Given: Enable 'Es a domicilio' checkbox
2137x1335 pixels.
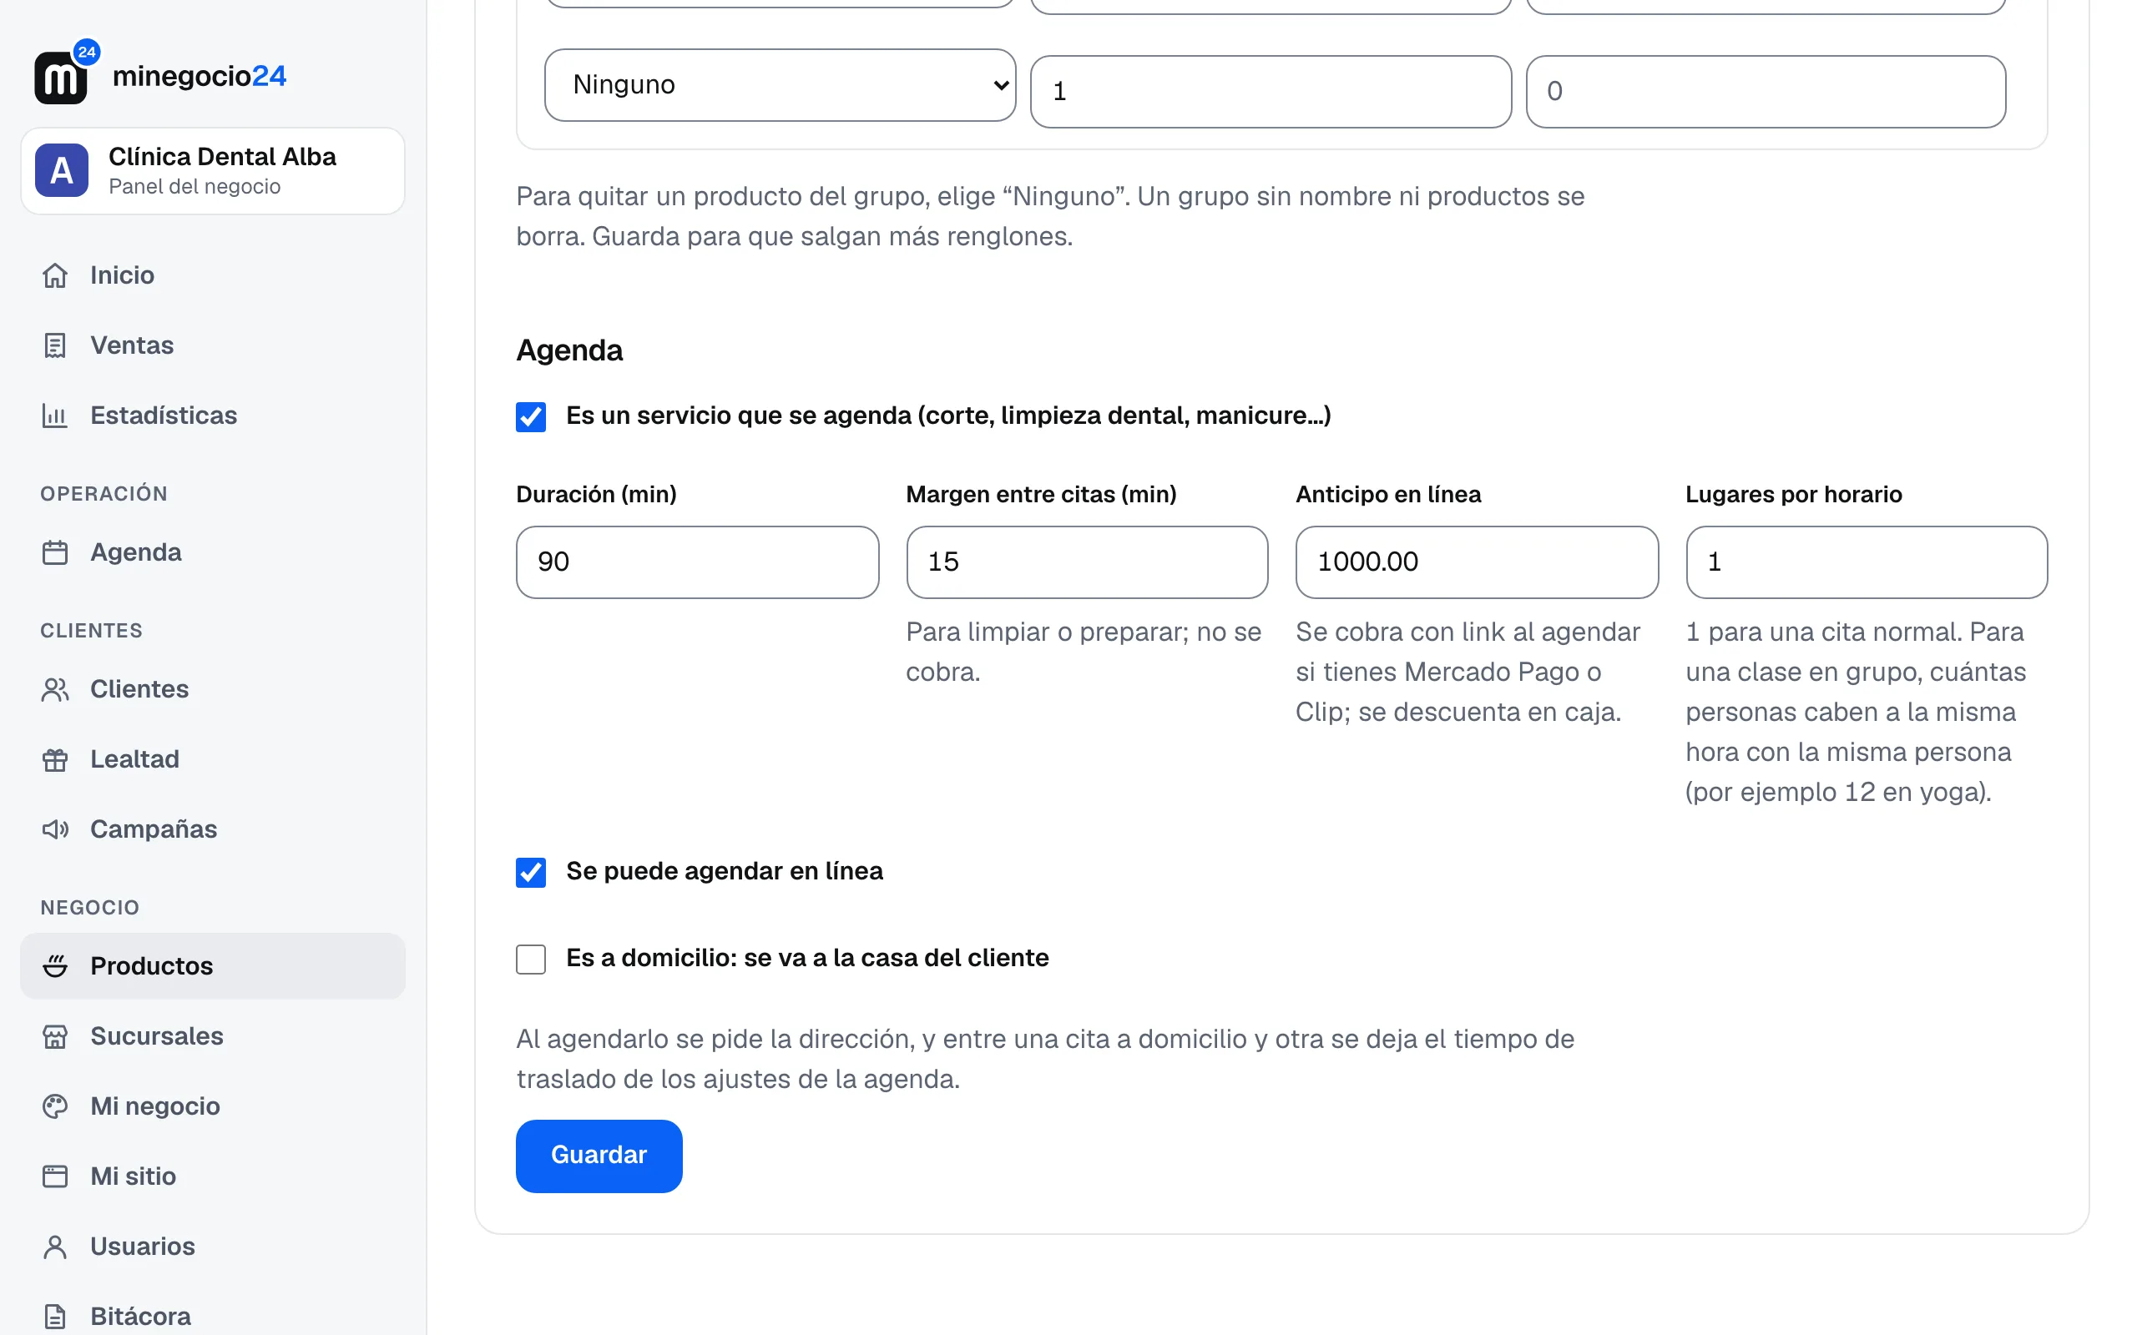Looking at the screenshot, I should pos(531,959).
